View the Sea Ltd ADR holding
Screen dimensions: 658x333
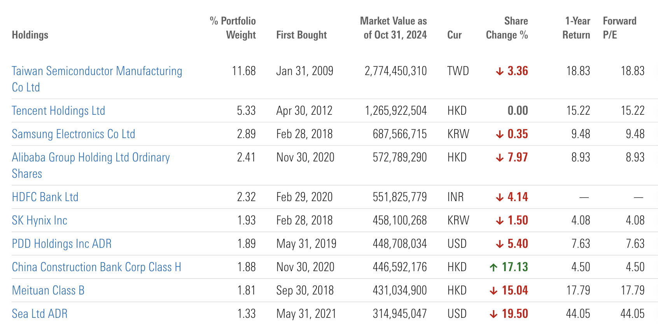tap(40, 314)
